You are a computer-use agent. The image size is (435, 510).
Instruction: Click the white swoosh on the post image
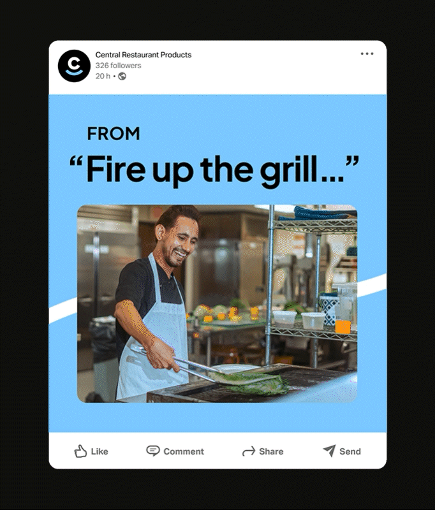[63, 311]
